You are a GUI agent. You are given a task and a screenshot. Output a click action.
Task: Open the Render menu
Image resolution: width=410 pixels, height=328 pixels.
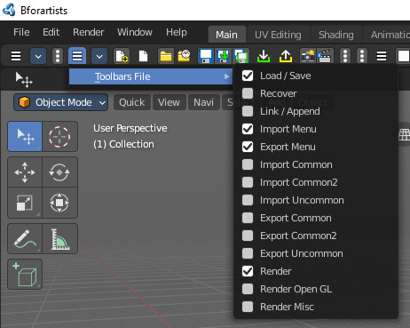coord(89,32)
